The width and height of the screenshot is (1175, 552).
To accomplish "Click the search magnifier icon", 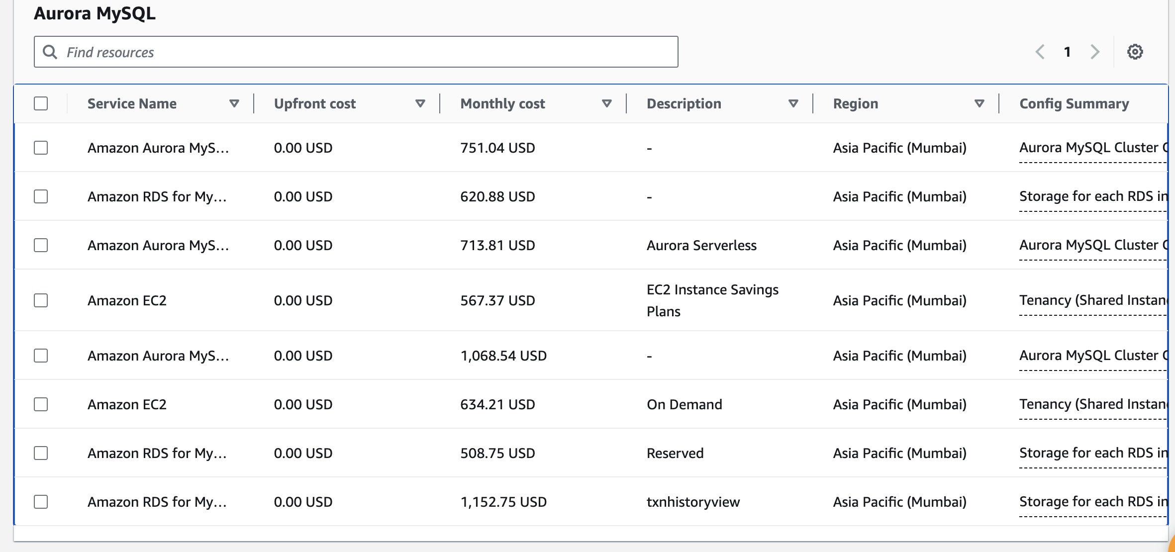I will coord(50,52).
